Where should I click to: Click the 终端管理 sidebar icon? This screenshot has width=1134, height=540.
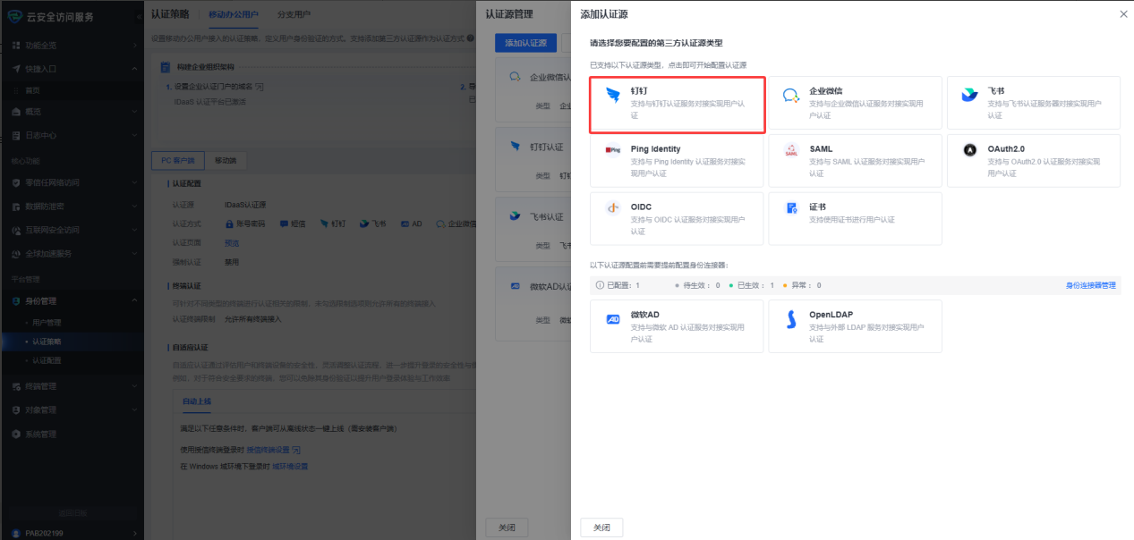[17, 386]
